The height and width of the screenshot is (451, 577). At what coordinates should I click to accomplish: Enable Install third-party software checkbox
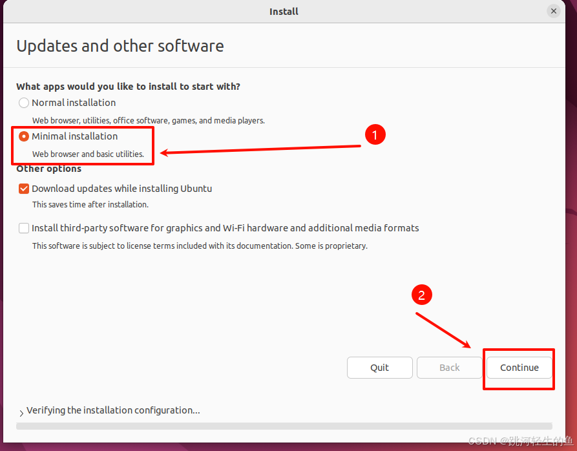coord(24,228)
